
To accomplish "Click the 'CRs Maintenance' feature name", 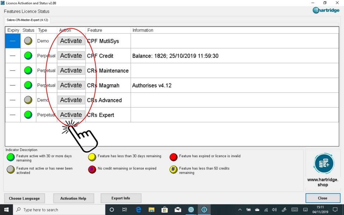I will coord(108,71).
